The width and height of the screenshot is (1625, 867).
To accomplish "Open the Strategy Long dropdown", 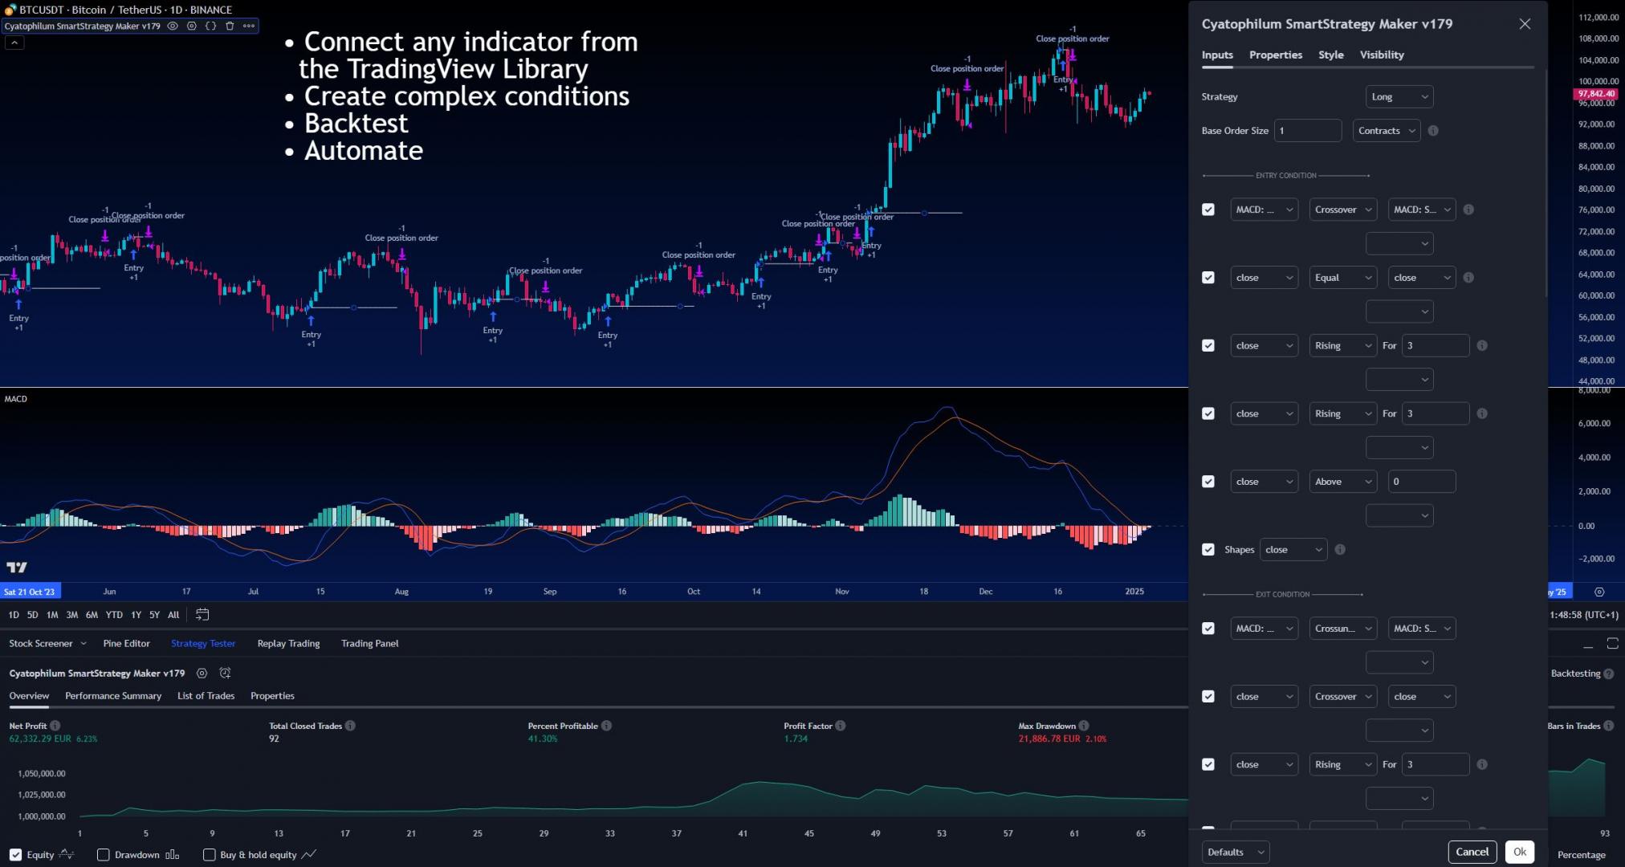I will click(x=1399, y=97).
